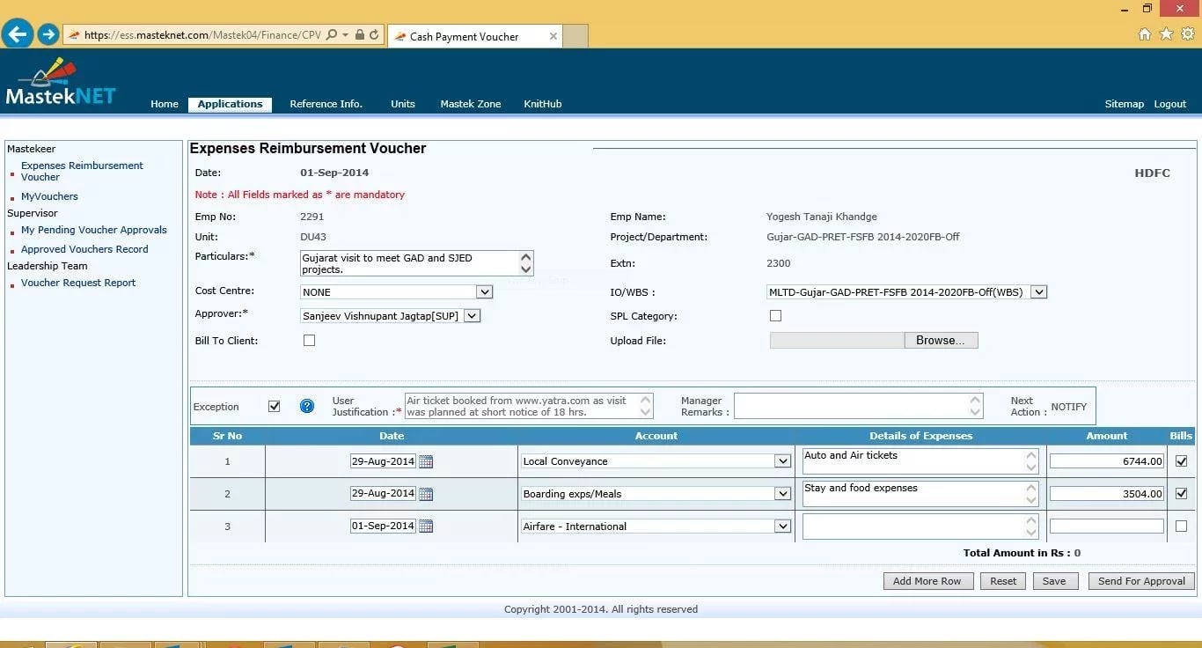1202x648 pixels.
Task: Open the Units menu
Action: pyautogui.click(x=403, y=104)
